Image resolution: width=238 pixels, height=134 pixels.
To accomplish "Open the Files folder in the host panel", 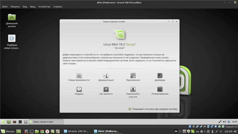I will click(x=37, y=131).
